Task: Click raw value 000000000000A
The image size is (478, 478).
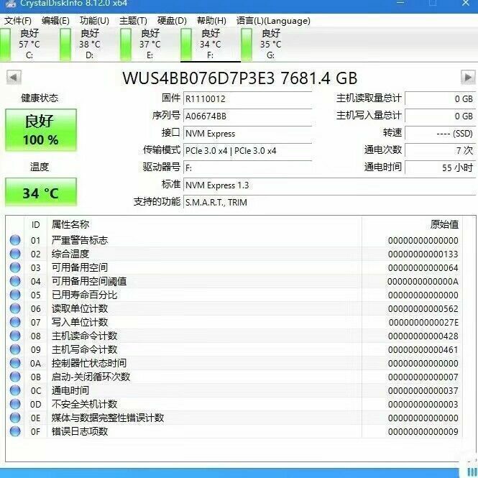Action: tap(423, 281)
